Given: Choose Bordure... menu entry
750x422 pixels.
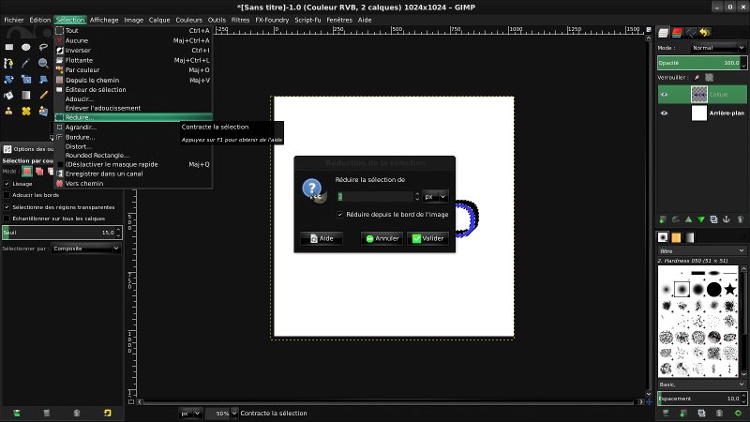Looking at the screenshot, I should 133,137.
